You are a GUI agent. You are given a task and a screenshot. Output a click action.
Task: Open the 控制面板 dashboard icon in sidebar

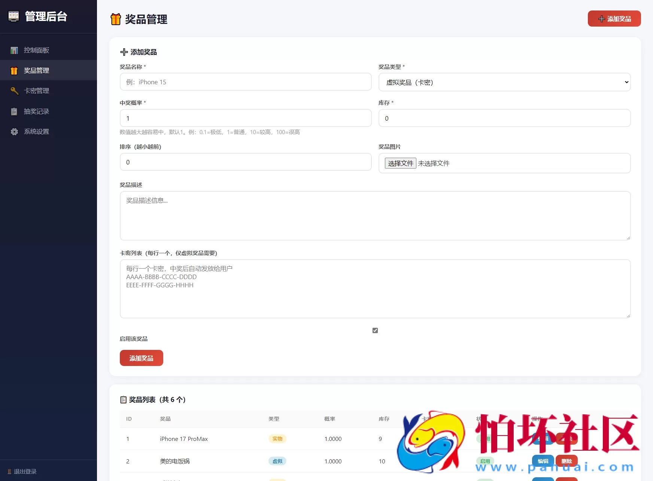(x=14, y=50)
